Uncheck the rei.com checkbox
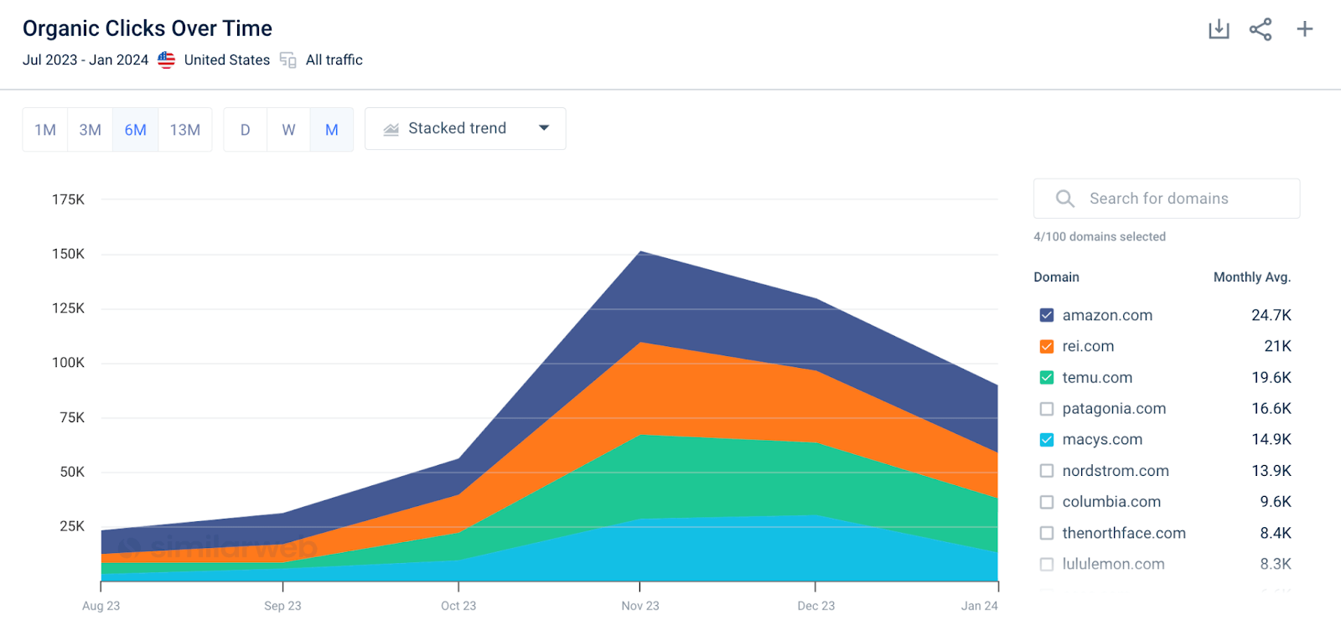Image resolution: width=1341 pixels, height=641 pixels. click(x=1047, y=346)
